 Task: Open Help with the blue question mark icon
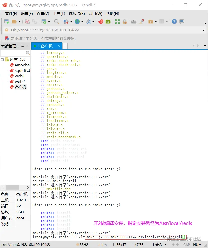pos(174,22)
